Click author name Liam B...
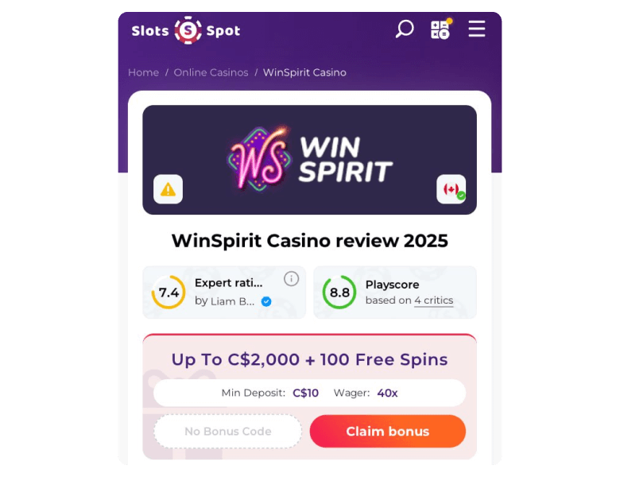 click(232, 301)
